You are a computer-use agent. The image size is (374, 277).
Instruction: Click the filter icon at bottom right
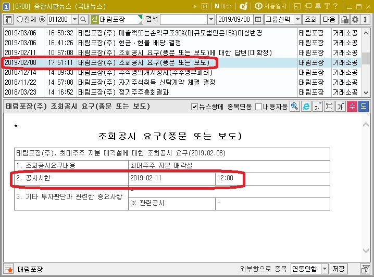pyautogui.click(x=365, y=269)
